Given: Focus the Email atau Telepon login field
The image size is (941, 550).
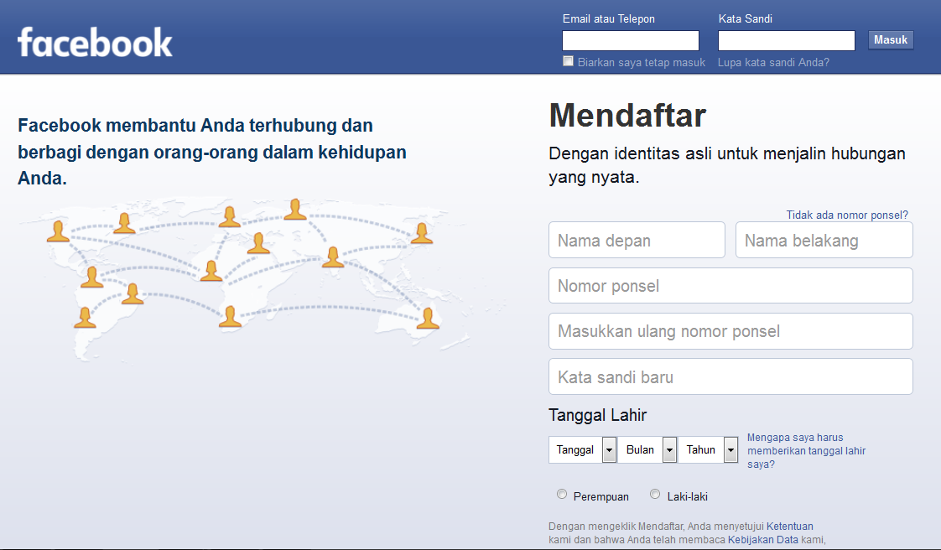Looking at the screenshot, I should 630,41.
